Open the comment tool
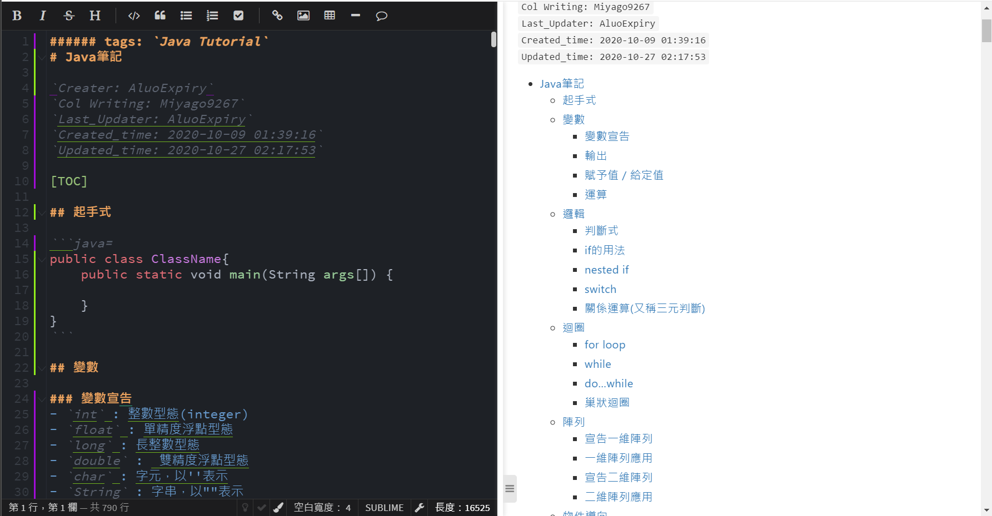This screenshot has height=516, width=992. [x=381, y=16]
